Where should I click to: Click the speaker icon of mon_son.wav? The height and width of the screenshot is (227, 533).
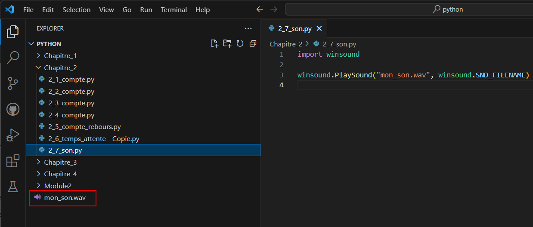tap(37, 197)
